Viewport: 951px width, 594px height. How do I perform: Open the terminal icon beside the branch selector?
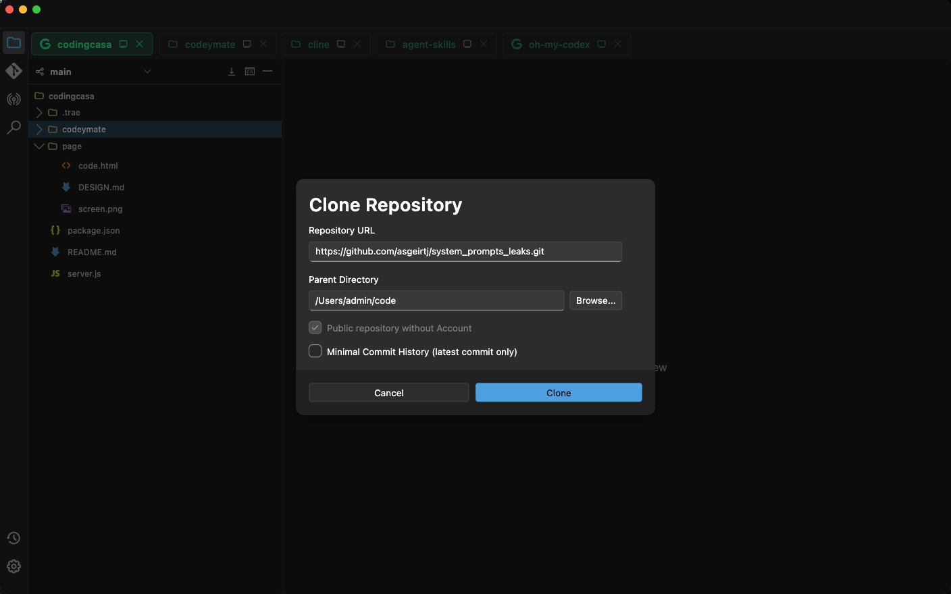click(x=250, y=72)
